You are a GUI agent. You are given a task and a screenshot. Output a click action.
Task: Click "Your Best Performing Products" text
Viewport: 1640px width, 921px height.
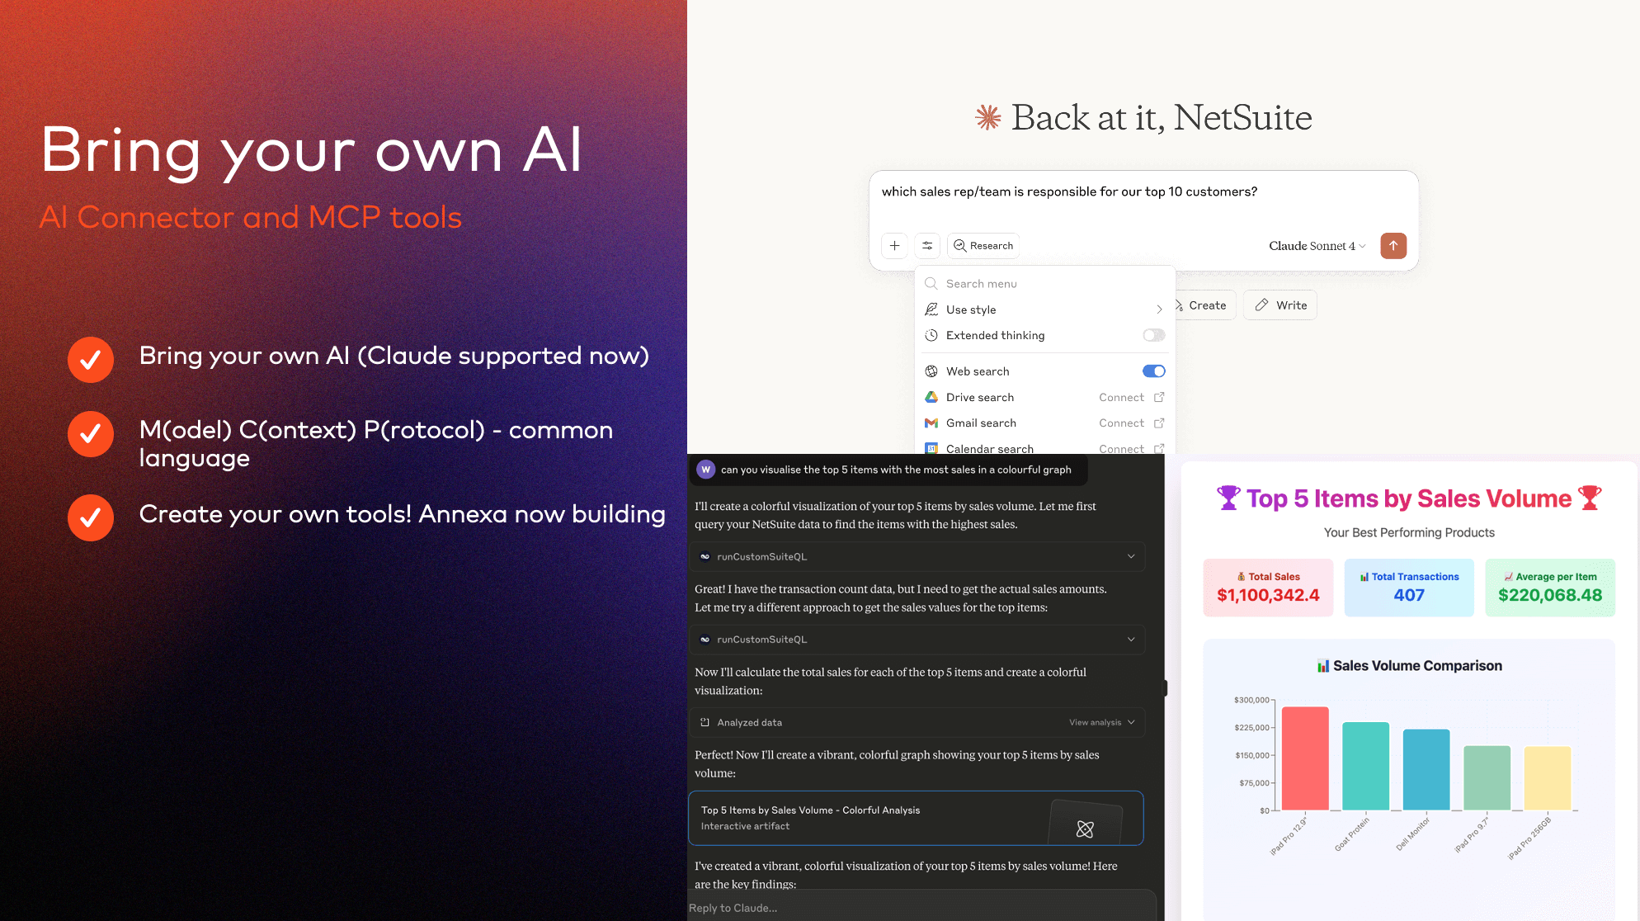coord(1409,532)
